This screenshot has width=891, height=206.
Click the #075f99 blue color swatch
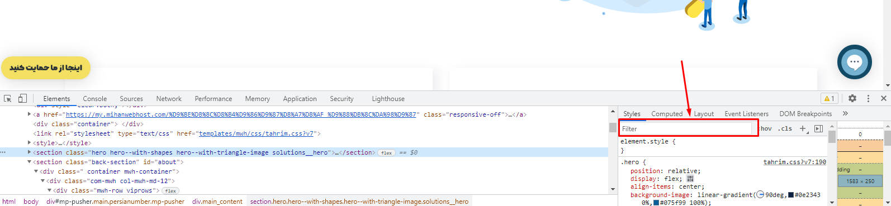point(656,203)
